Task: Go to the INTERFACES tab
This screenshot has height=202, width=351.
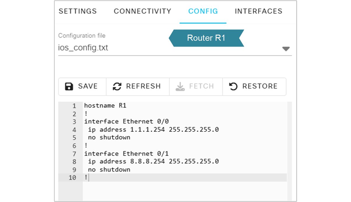Action: click(259, 11)
